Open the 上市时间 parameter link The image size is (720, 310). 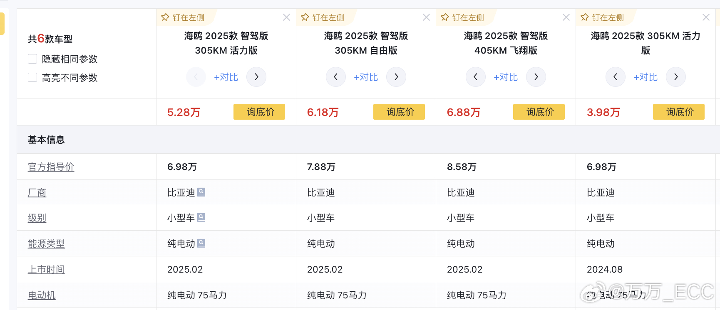click(x=46, y=270)
